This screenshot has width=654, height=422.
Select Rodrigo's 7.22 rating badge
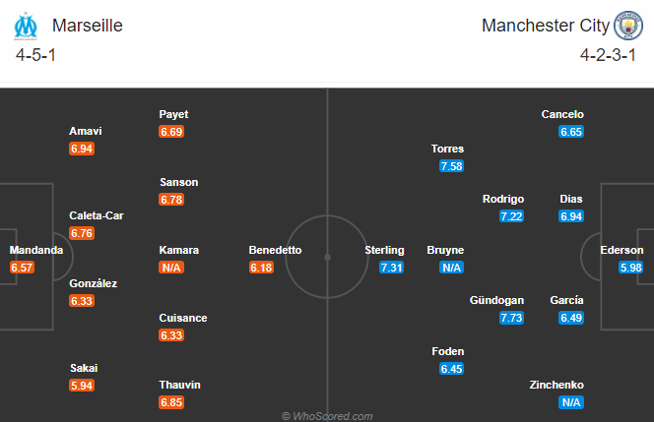pyautogui.click(x=511, y=216)
